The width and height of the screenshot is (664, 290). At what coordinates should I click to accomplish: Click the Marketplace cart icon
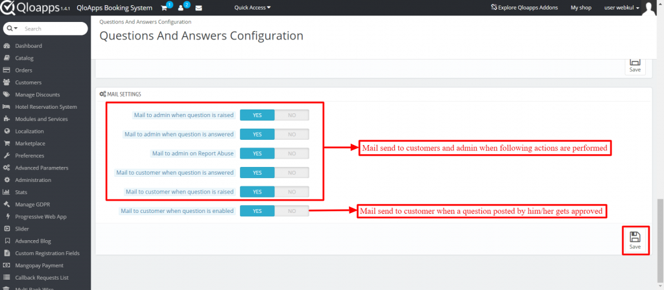pyautogui.click(x=6, y=143)
